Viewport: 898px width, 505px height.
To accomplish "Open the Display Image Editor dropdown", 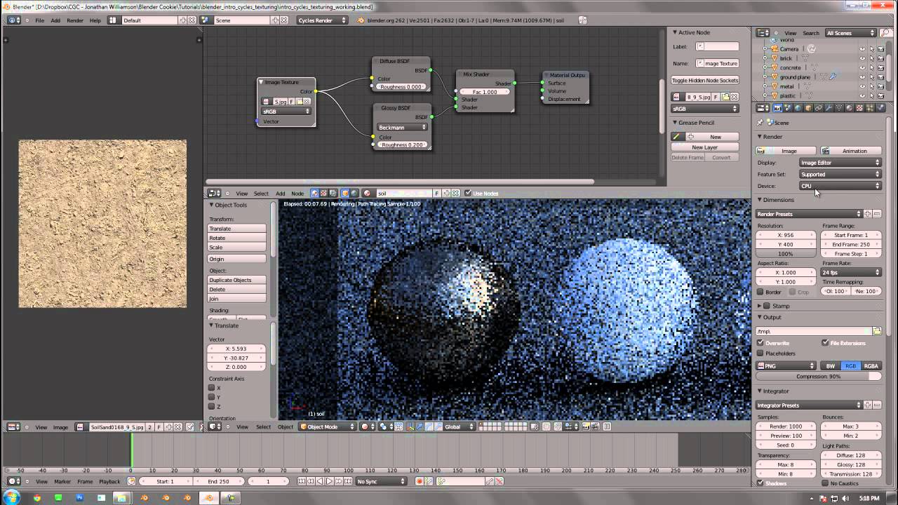I will (840, 163).
